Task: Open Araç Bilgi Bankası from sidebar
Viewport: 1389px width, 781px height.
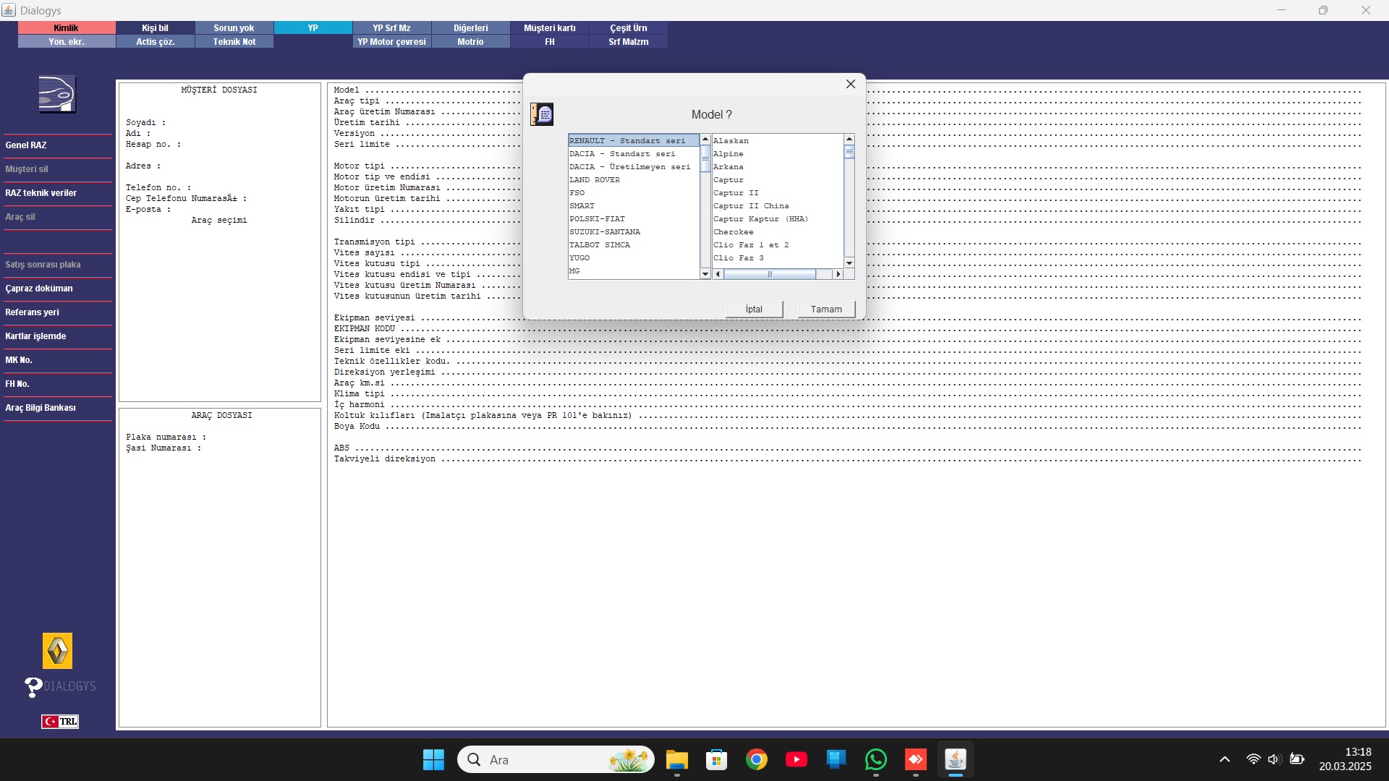Action: [x=41, y=408]
